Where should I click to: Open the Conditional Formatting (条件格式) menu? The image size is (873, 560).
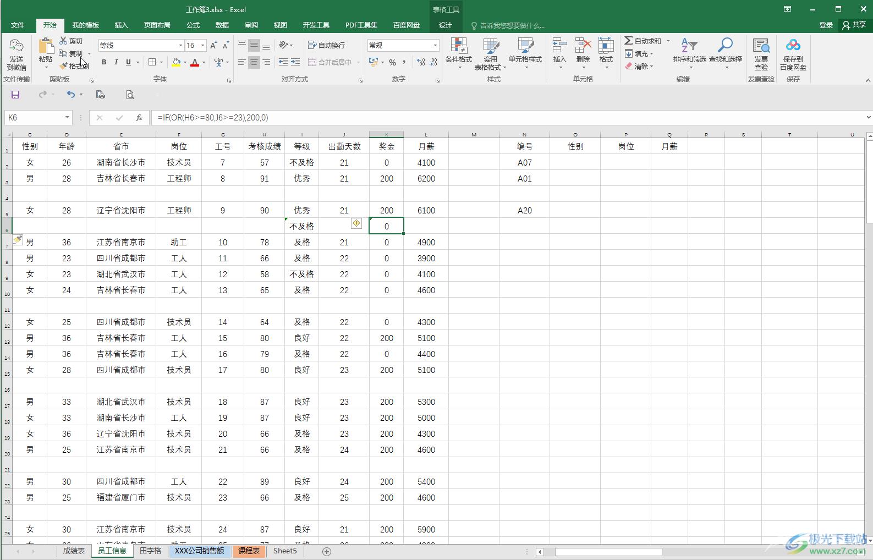(459, 53)
